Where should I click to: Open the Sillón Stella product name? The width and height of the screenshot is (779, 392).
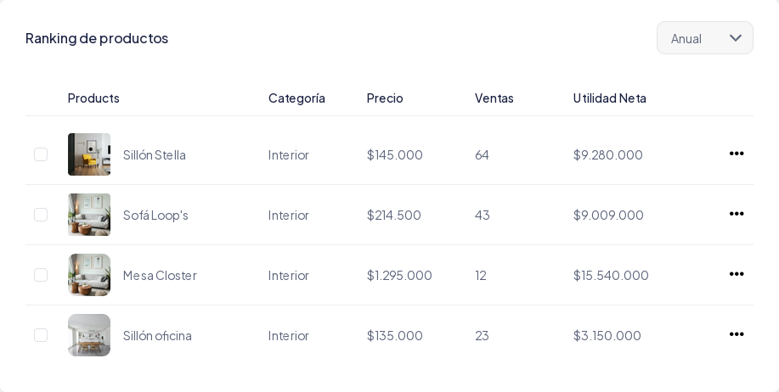[x=155, y=154]
